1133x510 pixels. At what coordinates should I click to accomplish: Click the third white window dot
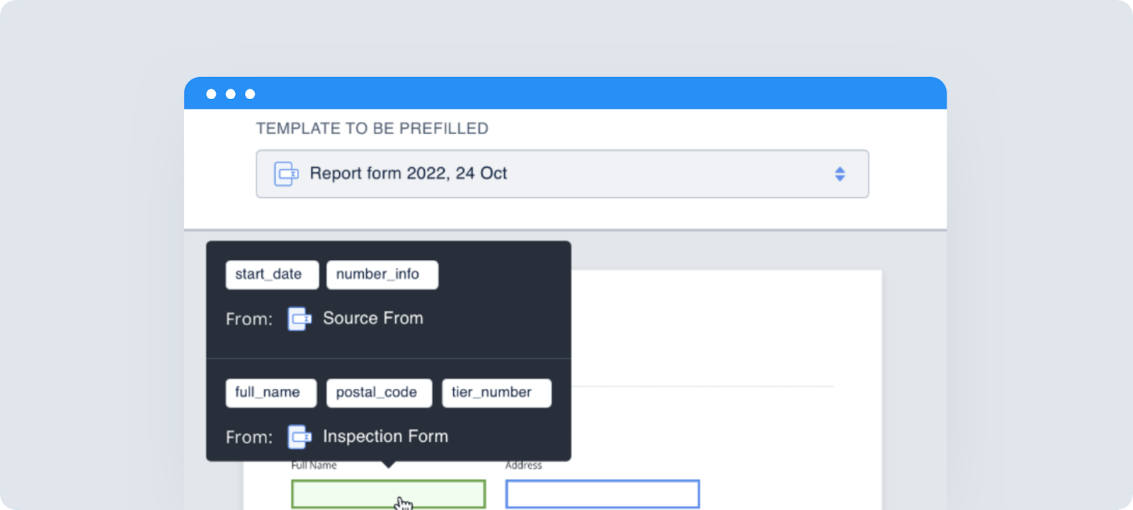click(x=250, y=94)
